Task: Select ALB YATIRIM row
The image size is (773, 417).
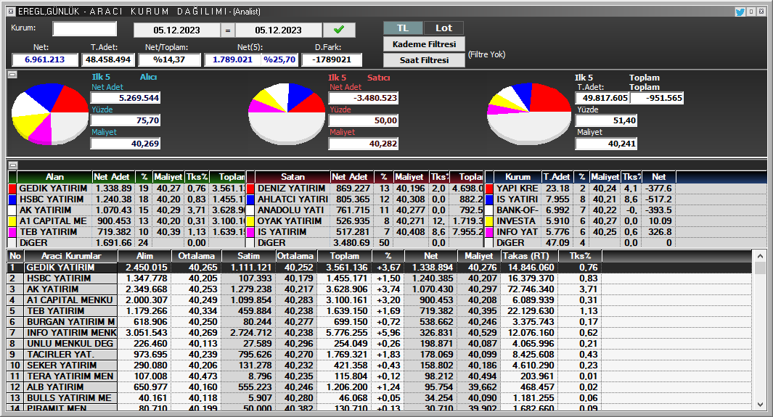Action: [x=379, y=387]
